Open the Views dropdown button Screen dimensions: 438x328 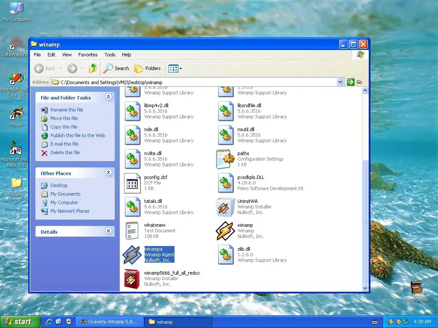[175, 68]
